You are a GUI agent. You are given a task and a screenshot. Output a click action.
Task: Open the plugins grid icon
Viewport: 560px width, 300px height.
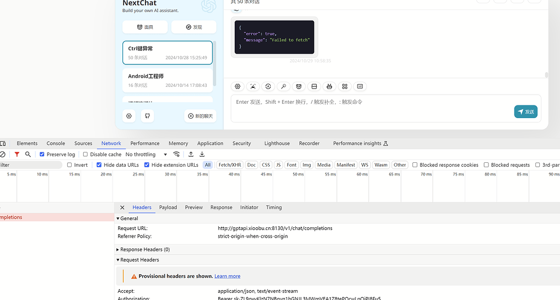click(345, 86)
